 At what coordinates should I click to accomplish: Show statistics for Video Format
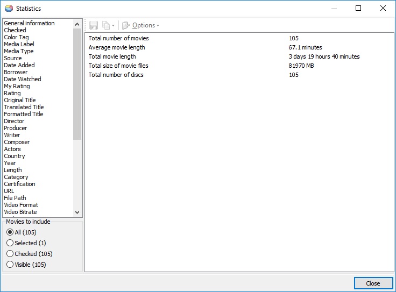pyautogui.click(x=21, y=205)
